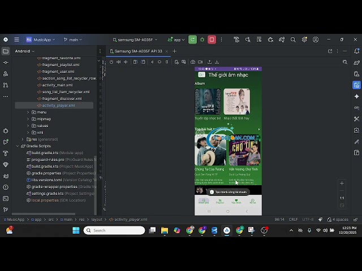
Task: Open the Chúng Ta Của Tương song thumbnail
Action: (x=210, y=150)
